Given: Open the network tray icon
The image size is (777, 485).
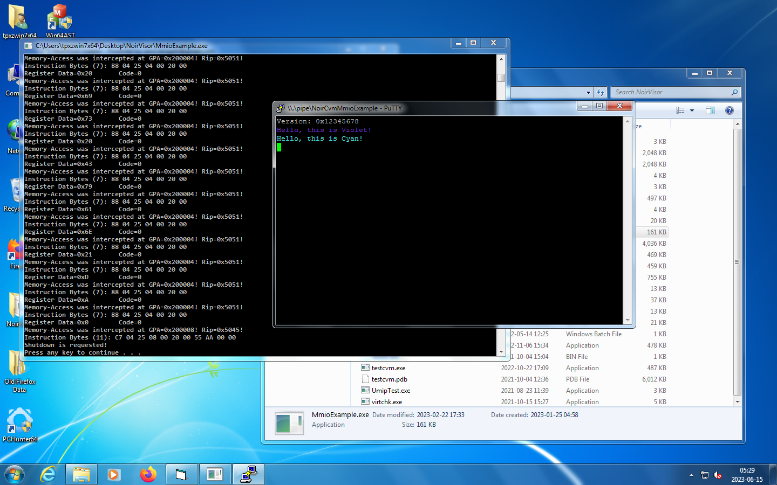Looking at the screenshot, I should click(705, 475).
